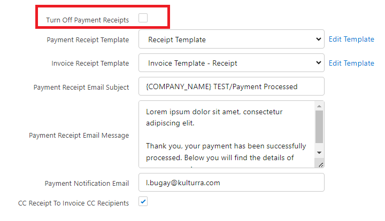Click the Payment Receipt Template label text
The height and width of the screenshot is (221, 385).
[88, 40]
